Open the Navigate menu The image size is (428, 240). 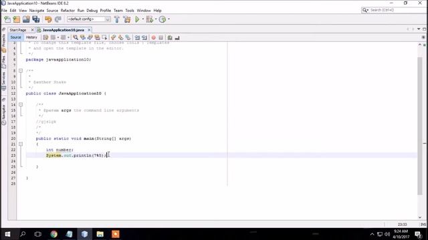37,11
